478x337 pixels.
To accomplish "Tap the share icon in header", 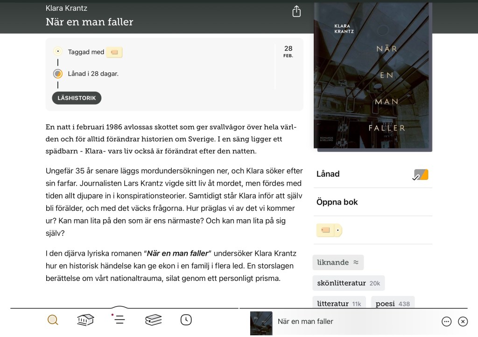I will click(296, 12).
